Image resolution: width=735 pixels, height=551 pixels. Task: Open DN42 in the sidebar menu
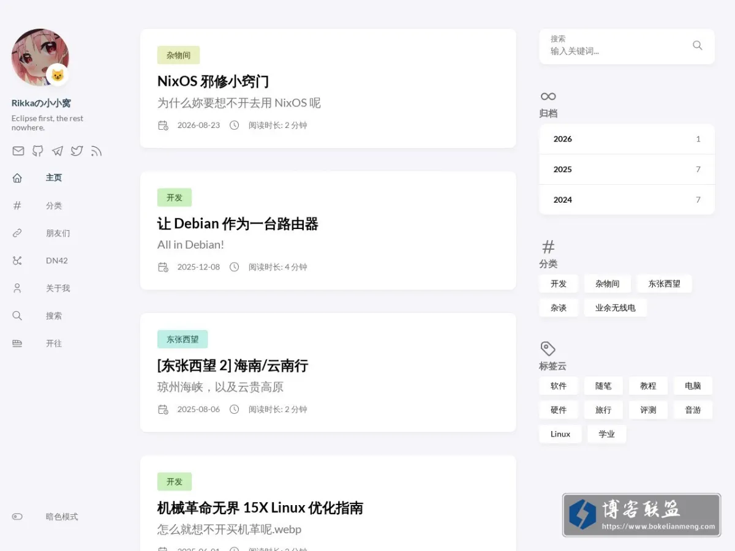coord(57,261)
